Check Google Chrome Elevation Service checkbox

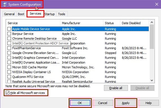pos(9,53)
